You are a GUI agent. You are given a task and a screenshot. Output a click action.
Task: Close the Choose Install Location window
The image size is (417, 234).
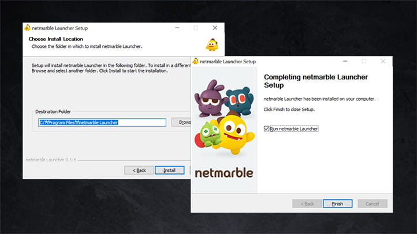pos(215,28)
